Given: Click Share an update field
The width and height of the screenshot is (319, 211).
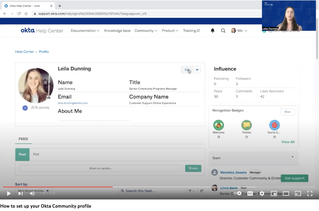Looking at the screenshot, I should (x=101, y=169).
